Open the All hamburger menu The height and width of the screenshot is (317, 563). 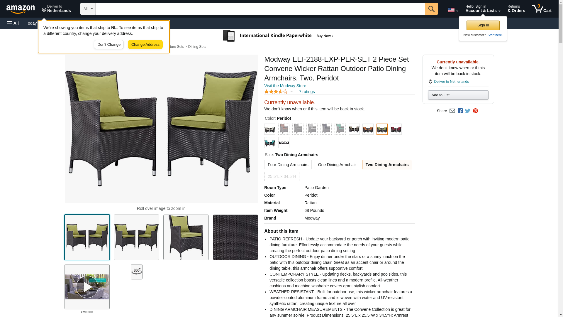tap(13, 23)
